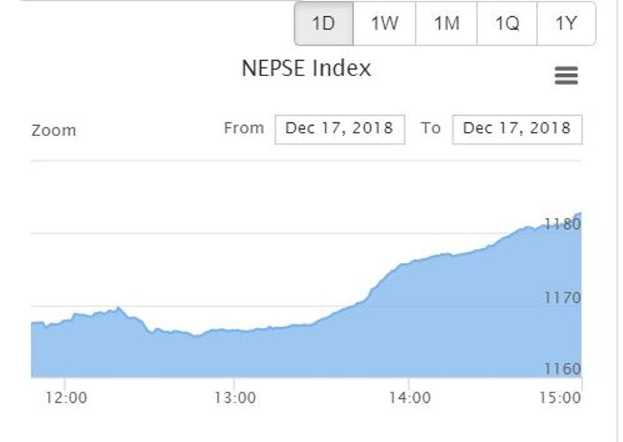The width and height of the screenshot is (623, 442).
Task: Click the 1160 value axis label
Action: point(562,369)
